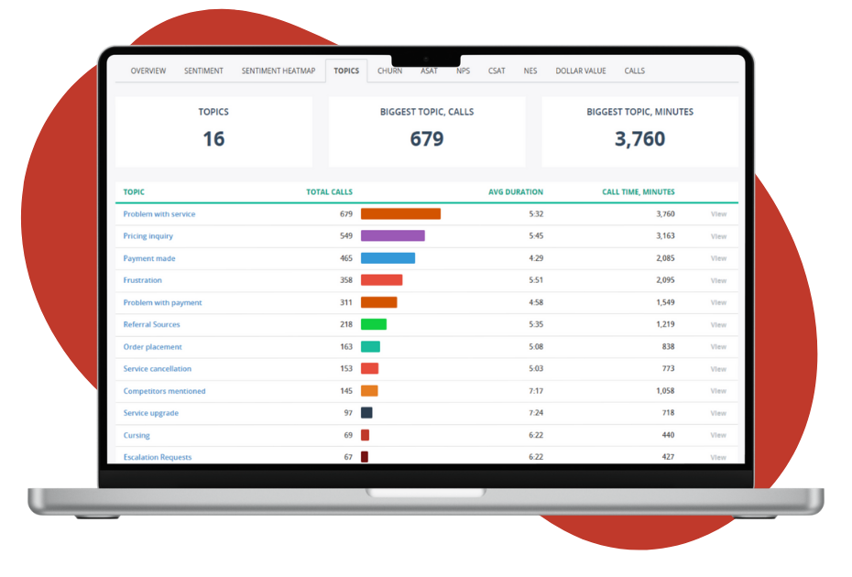Click the Pricing inquiry topic link
This screenshot has height=577, width=852.
(148, 236)
